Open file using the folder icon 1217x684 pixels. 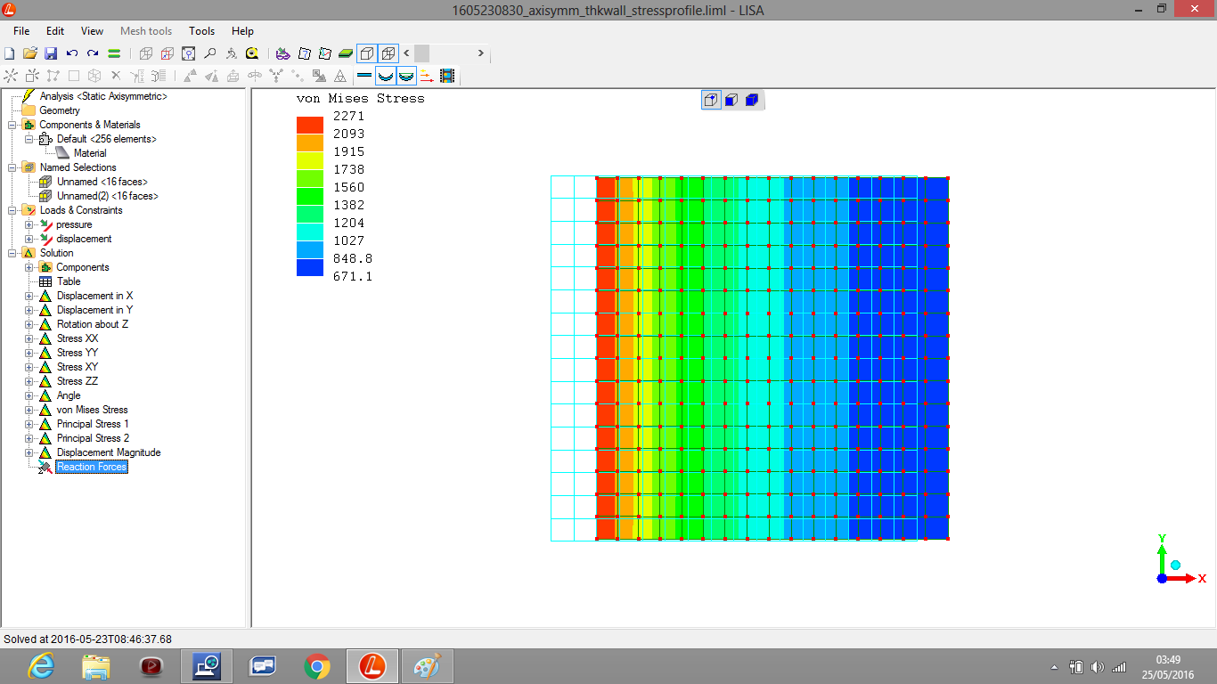pyautogui.click(x=30, y=53)
